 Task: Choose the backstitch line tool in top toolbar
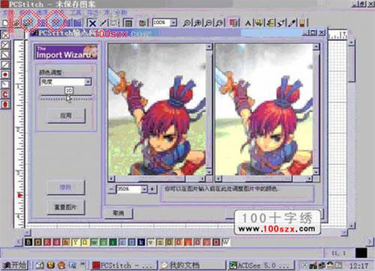click(x=103, y=23)
